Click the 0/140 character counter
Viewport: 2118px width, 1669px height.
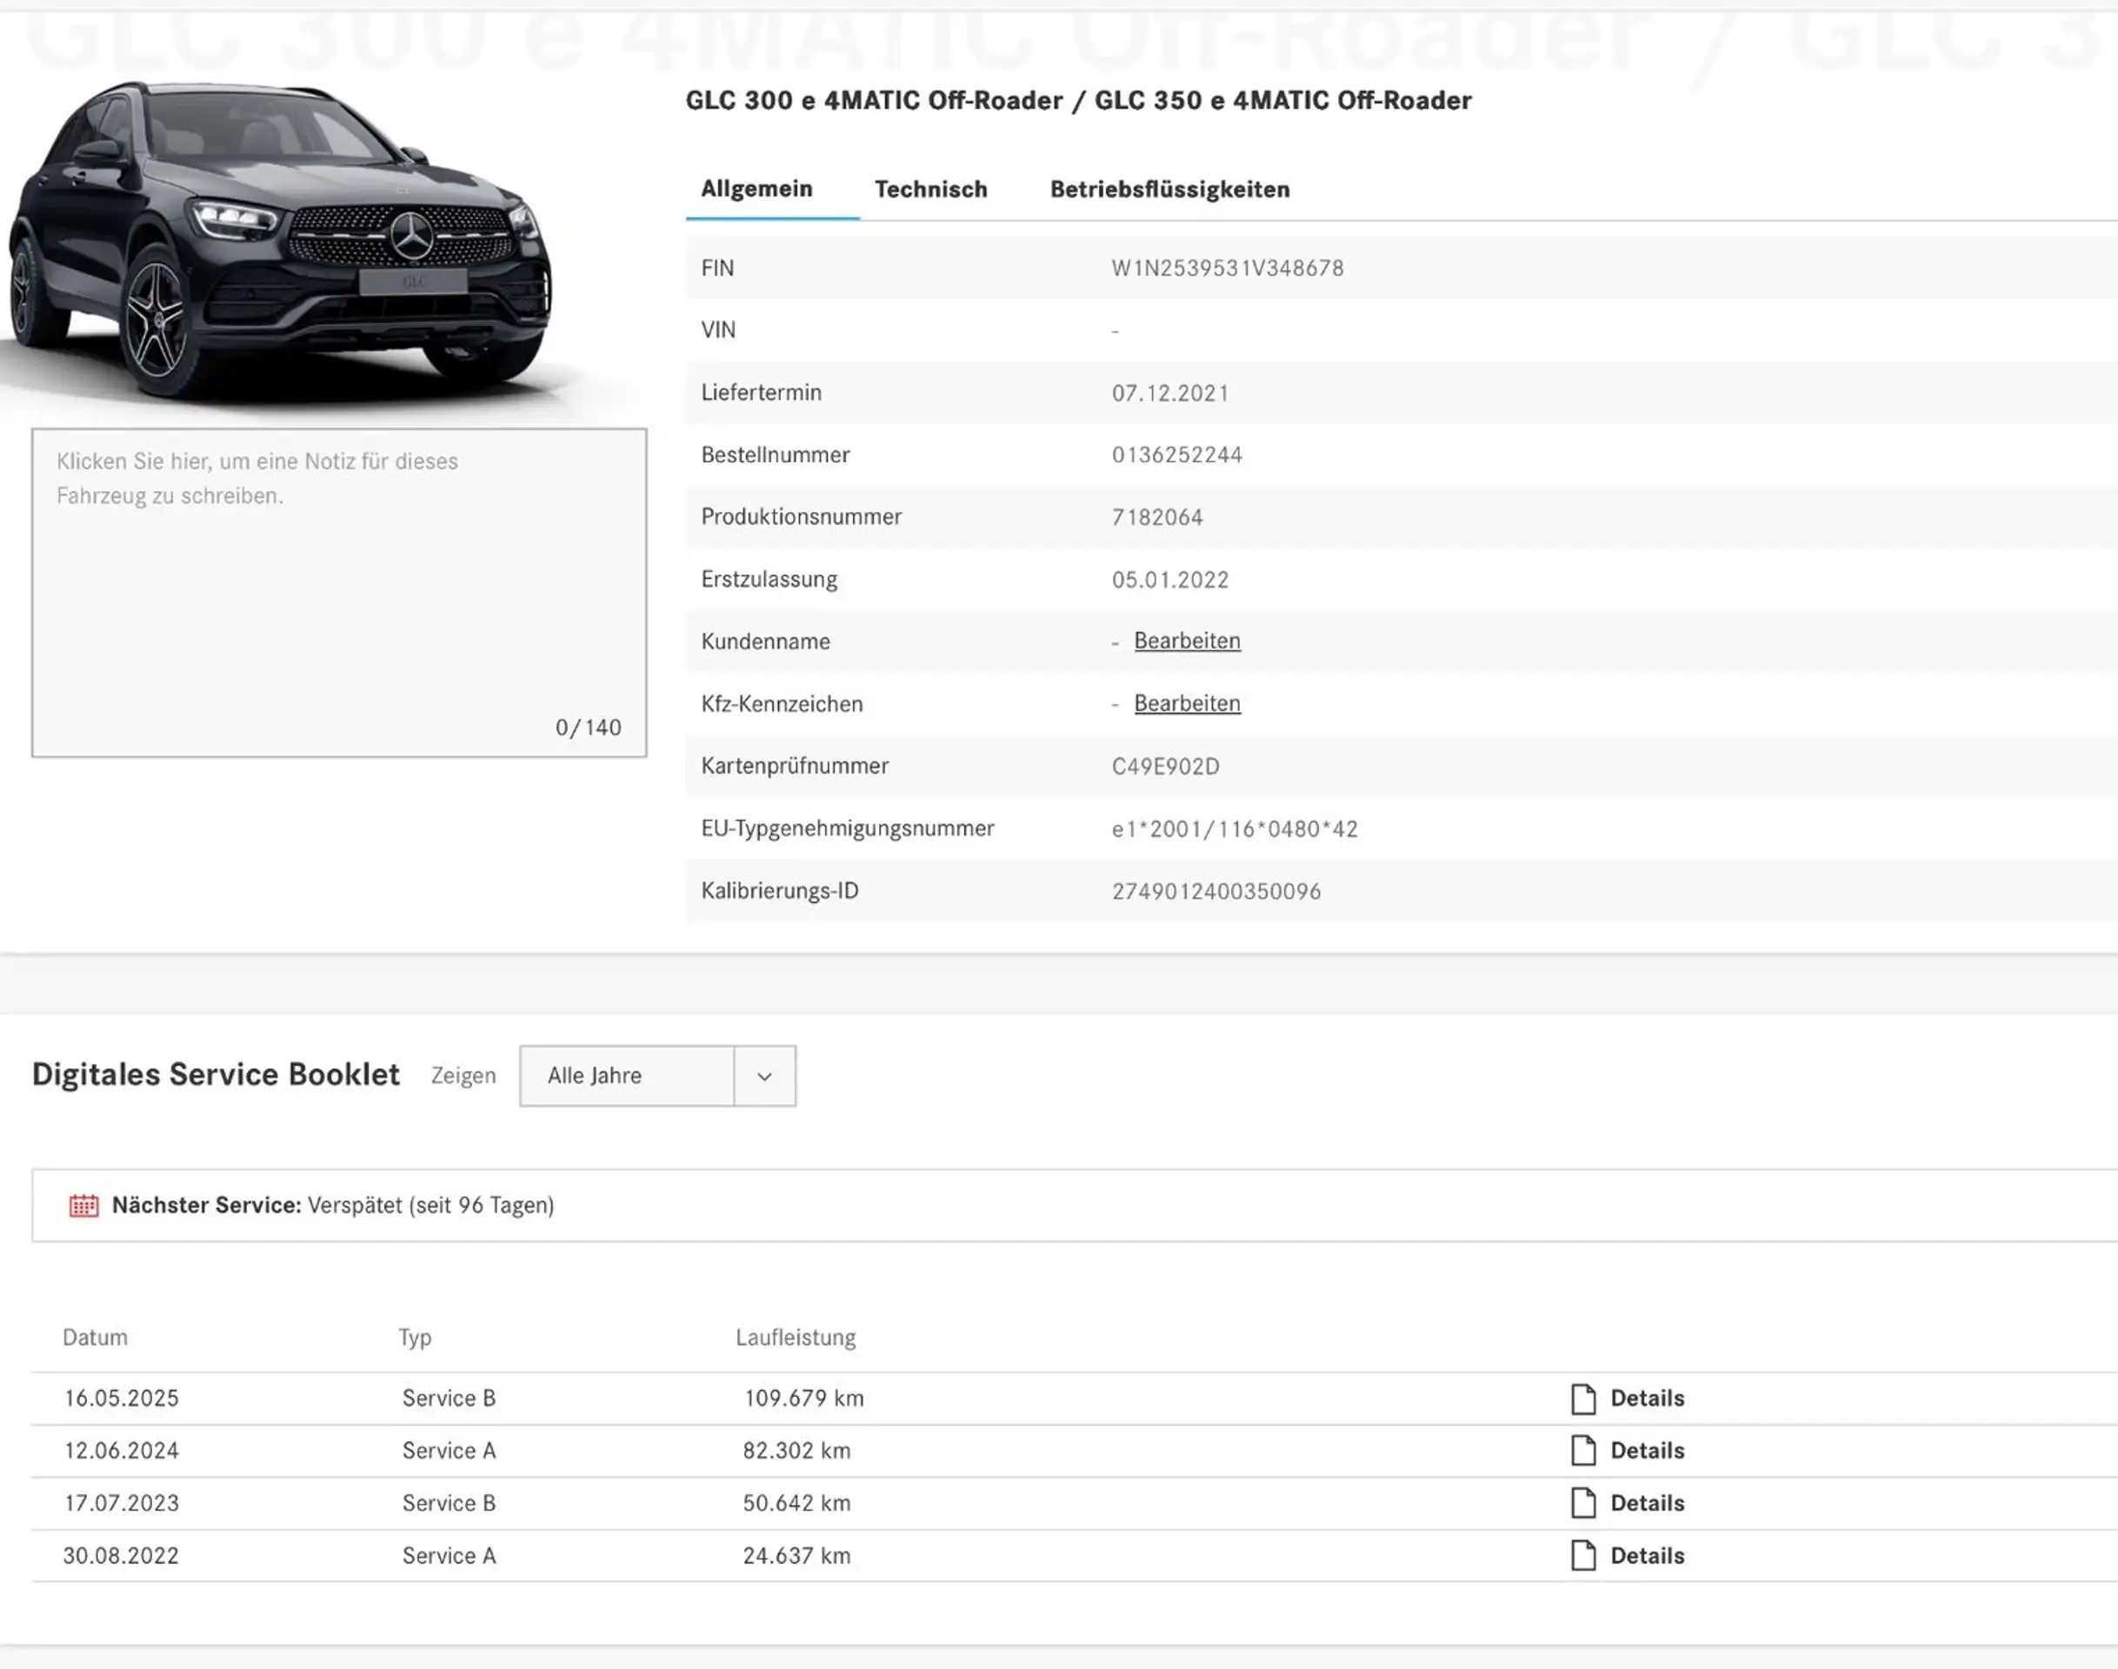pyautogui.click(x=589, y=727)
